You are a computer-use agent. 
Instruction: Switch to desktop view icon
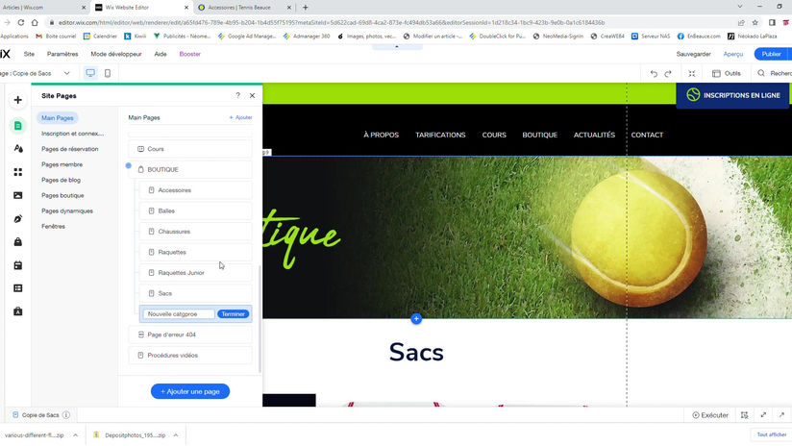pos(90,73)
